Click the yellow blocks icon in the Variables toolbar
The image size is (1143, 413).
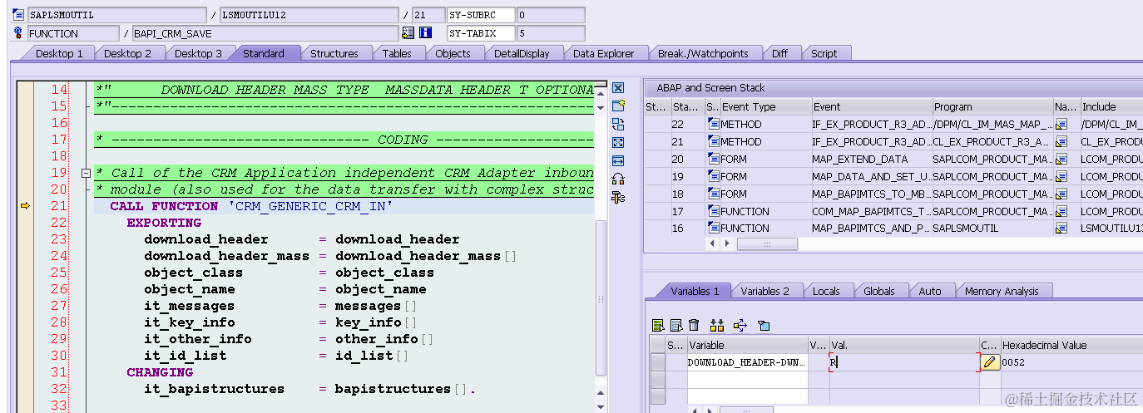pyautogui.click(x=717, y=325)
